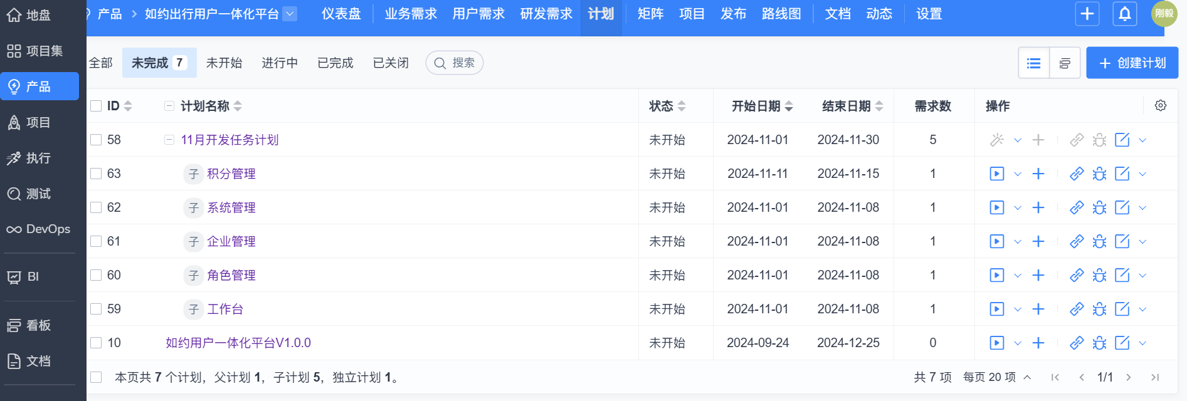Open the table column settings gear
Screen dimensions: 1187x401
coord(1161,106)
